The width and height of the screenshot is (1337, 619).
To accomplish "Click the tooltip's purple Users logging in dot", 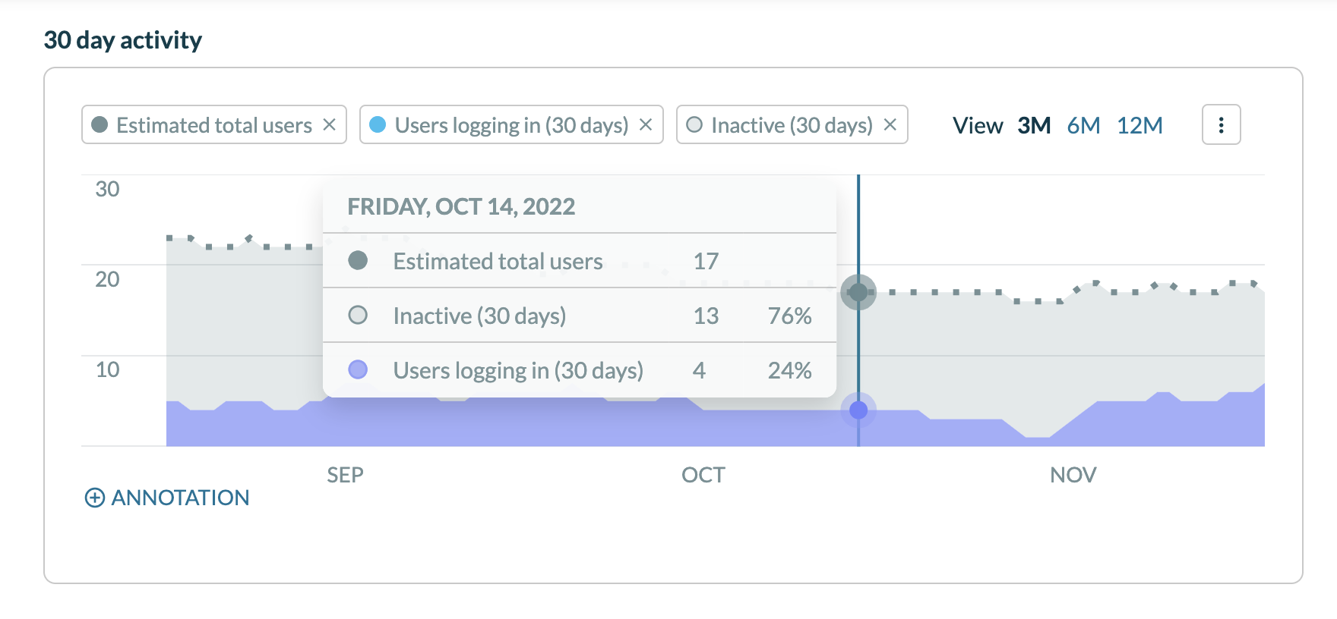I will (x=358, y=369).
